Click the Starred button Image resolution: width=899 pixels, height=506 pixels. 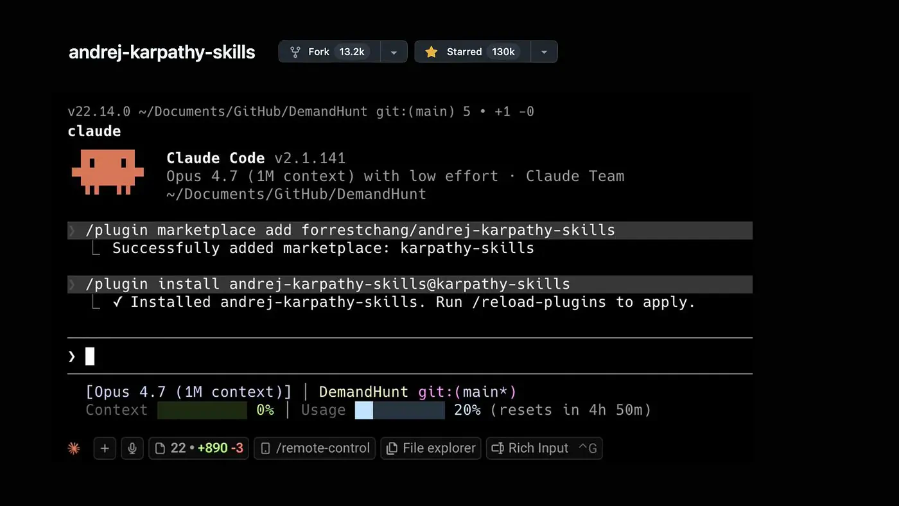[472, 52]
